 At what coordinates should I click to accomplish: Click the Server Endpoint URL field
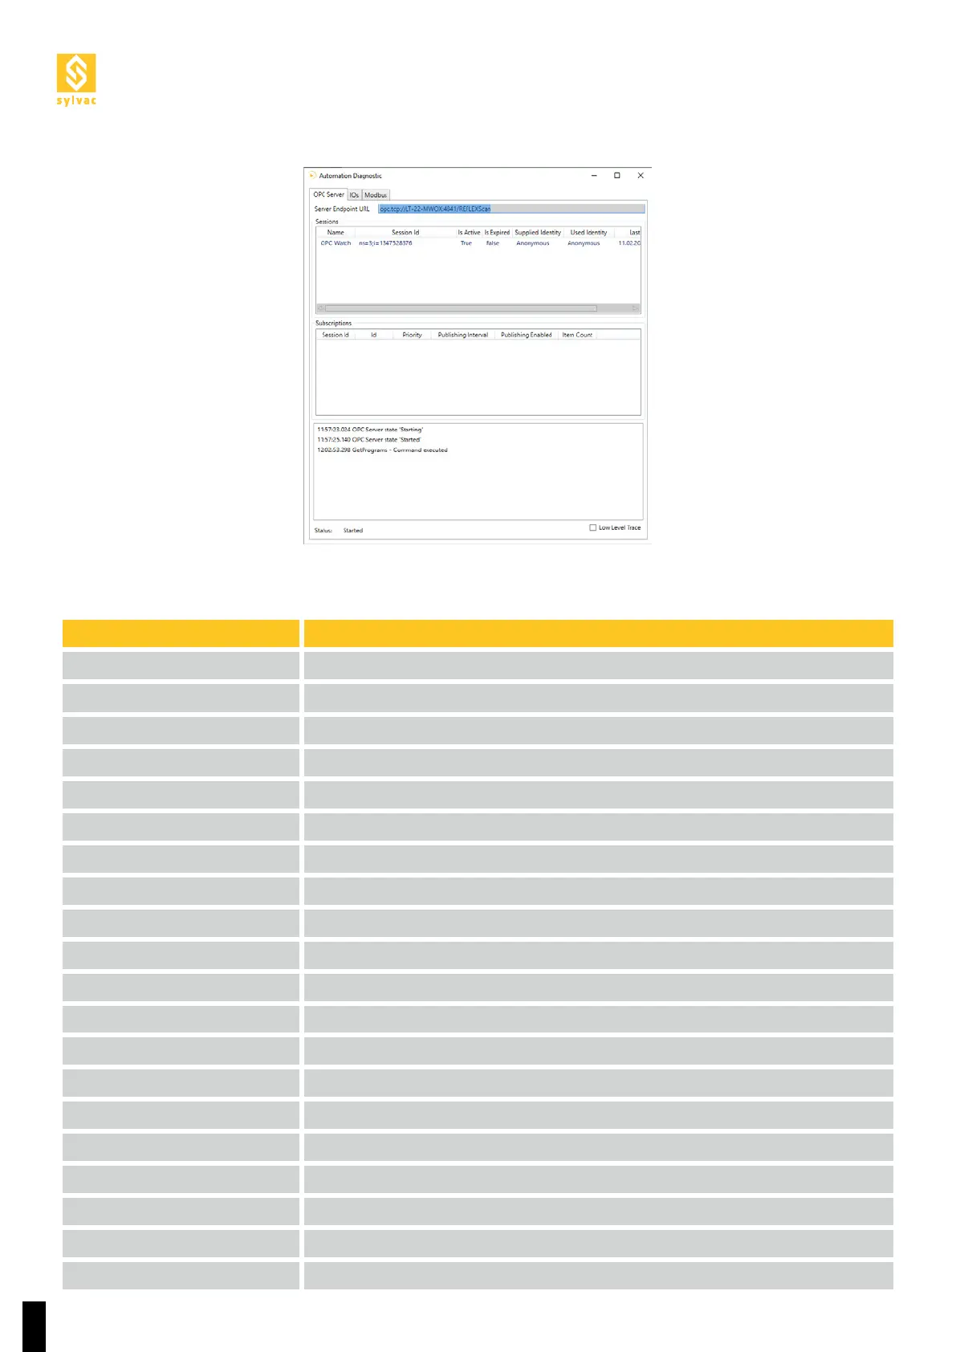[511, 209]
